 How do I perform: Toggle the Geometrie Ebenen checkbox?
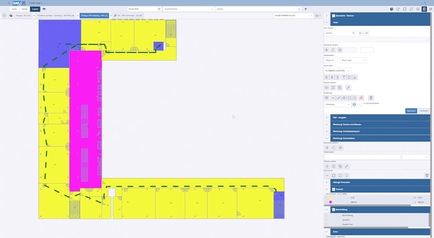tap(333, 16)
